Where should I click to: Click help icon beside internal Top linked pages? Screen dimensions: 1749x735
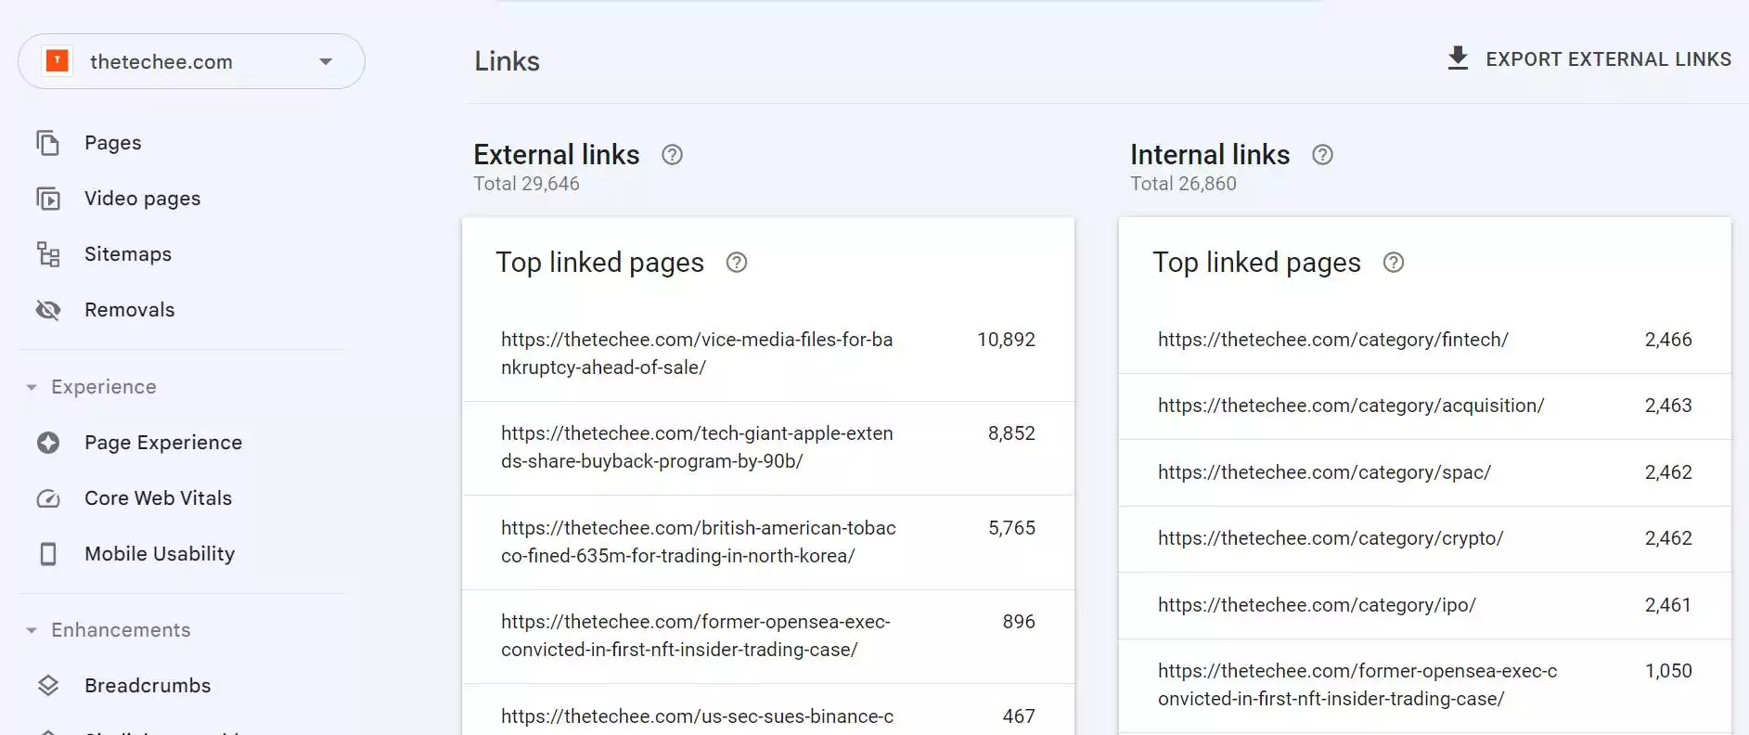click(x=1393, y=263)
